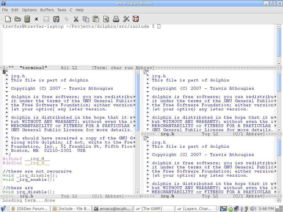Open the File menu

point(5,10)
